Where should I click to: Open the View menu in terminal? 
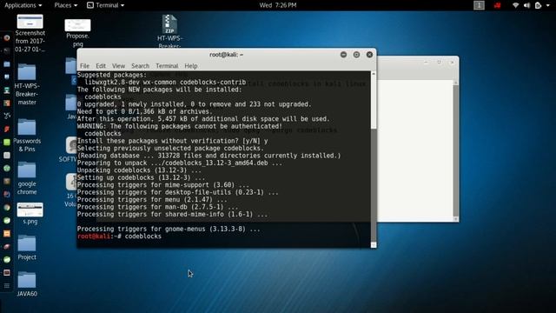click(x=118, y=66)
